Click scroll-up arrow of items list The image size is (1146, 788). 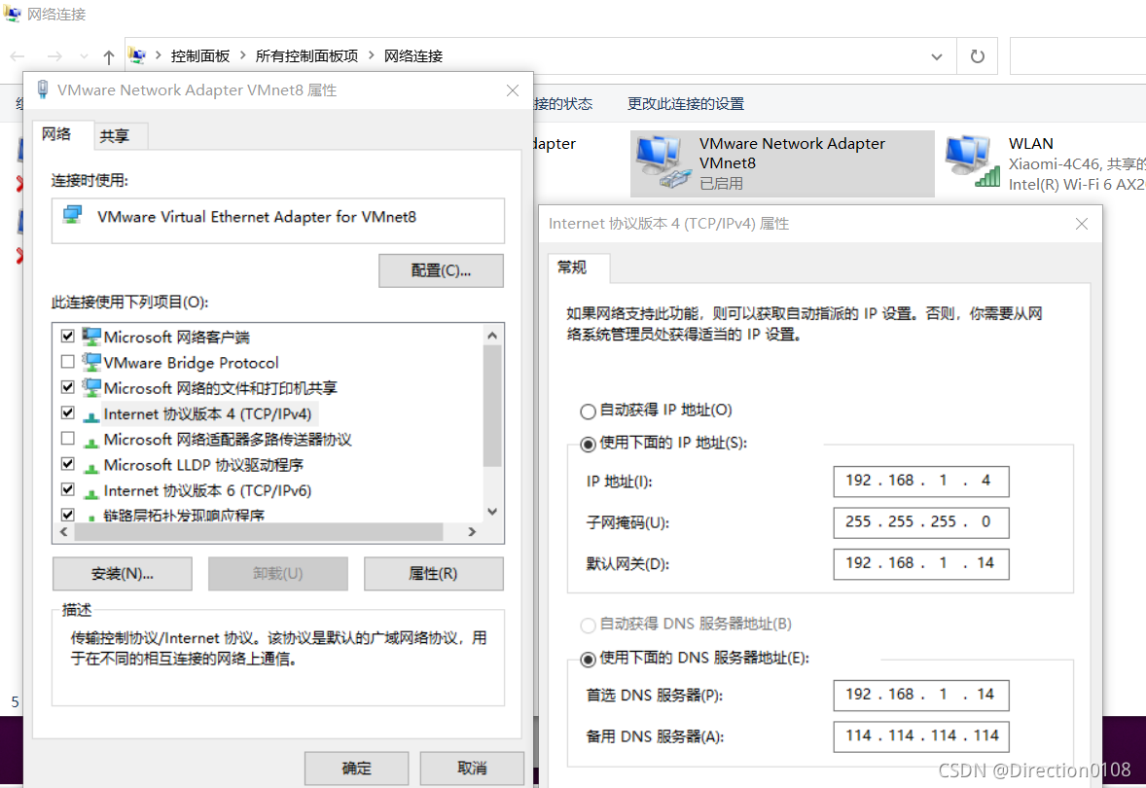click(492, 336)
